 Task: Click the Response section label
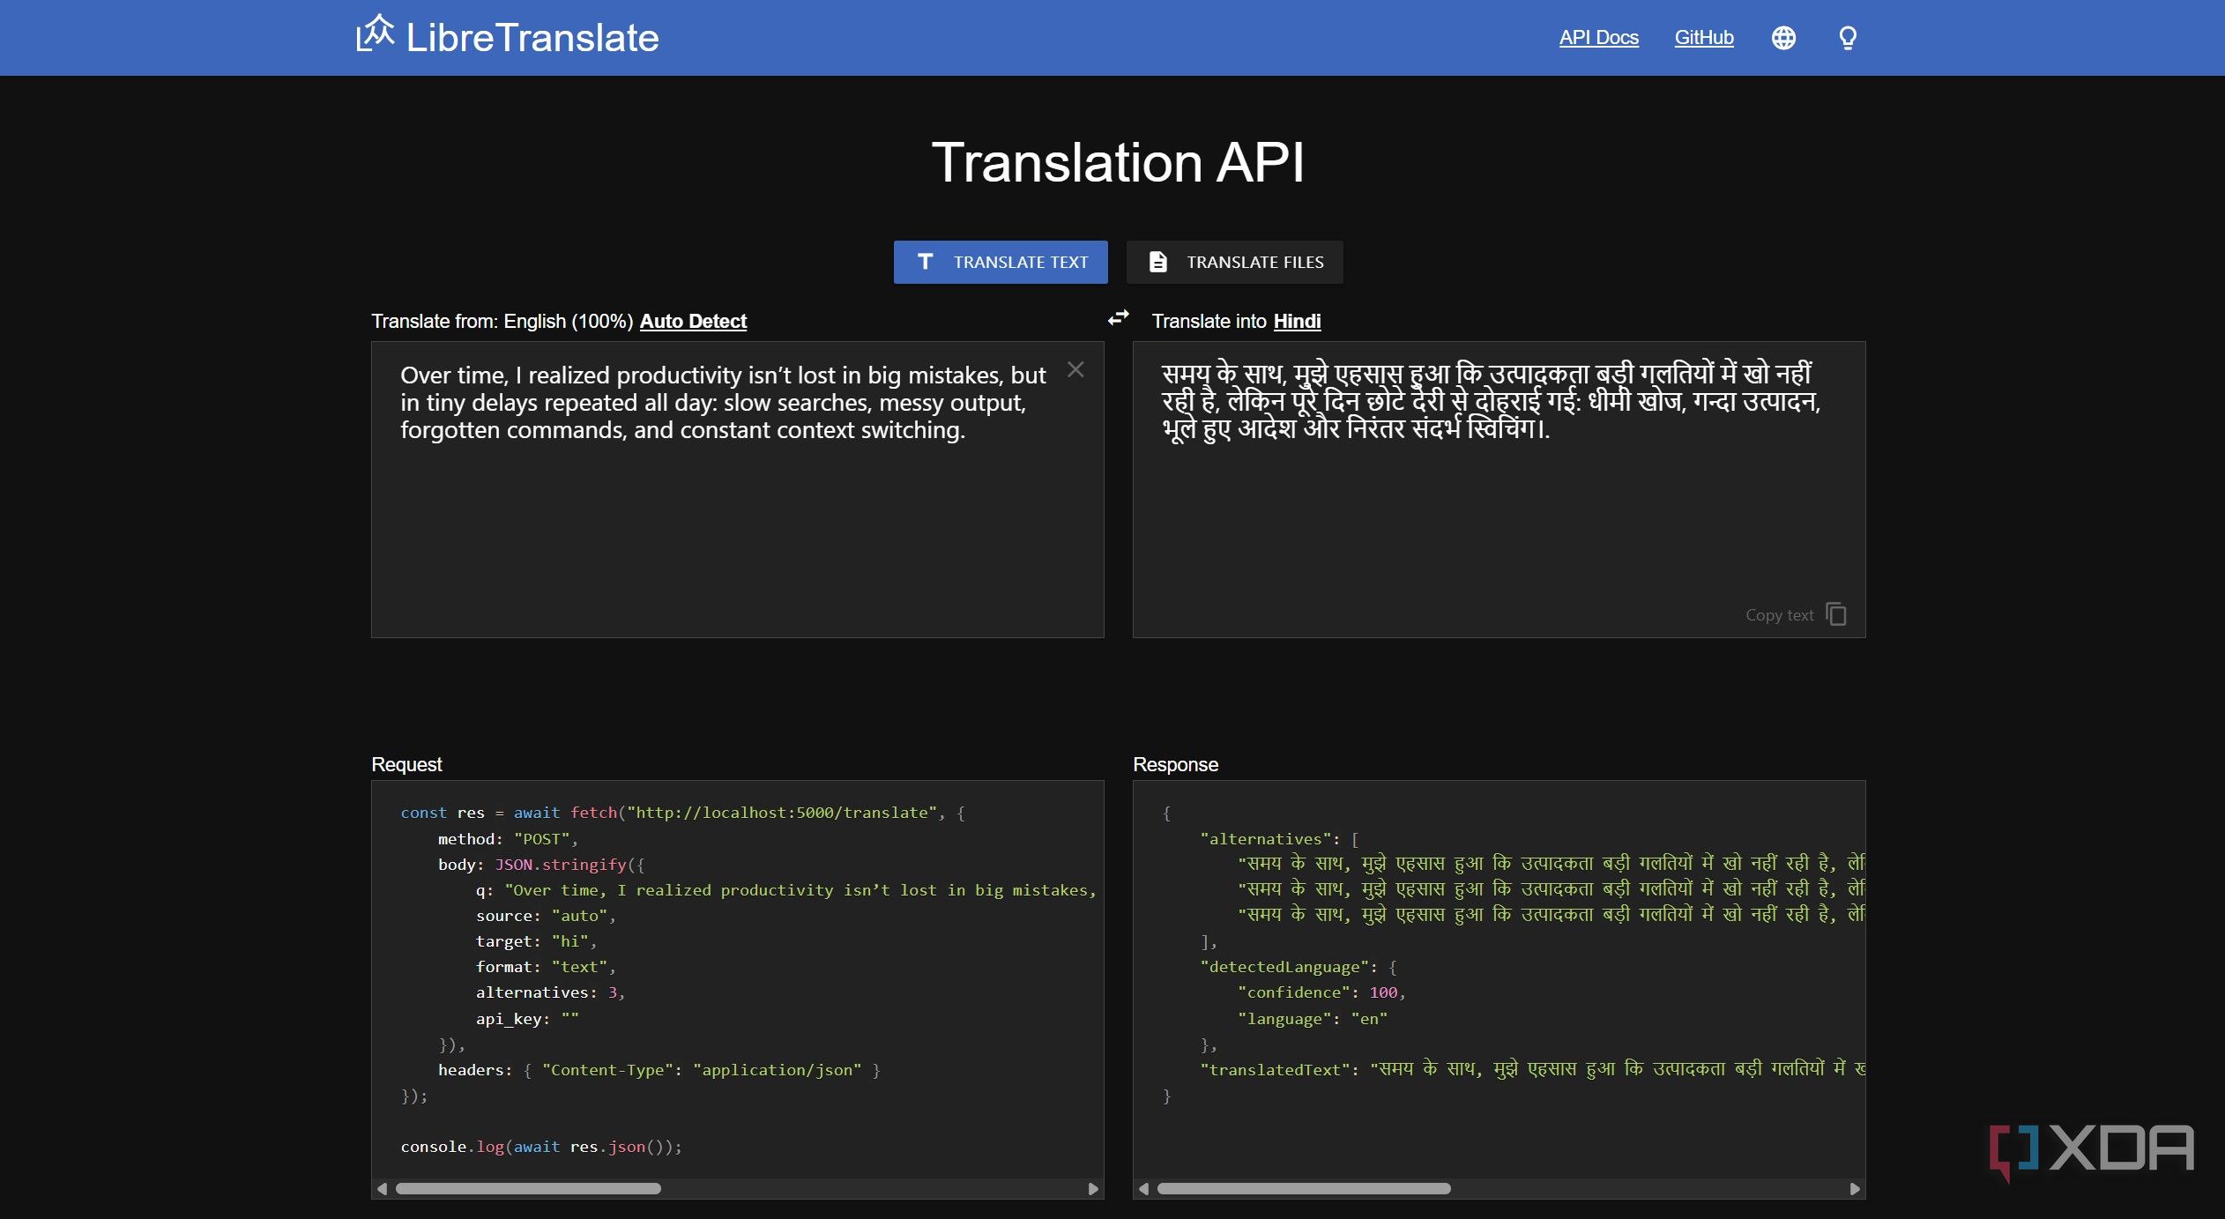(x=1175, y=764)
